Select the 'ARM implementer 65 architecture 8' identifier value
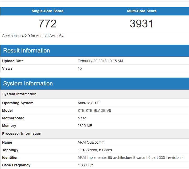Image resolution: width=189 pixels, height=169 pixels. pos(131,158)
